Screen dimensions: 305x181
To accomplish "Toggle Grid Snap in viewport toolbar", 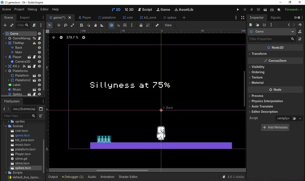I will tap(125, 25).
